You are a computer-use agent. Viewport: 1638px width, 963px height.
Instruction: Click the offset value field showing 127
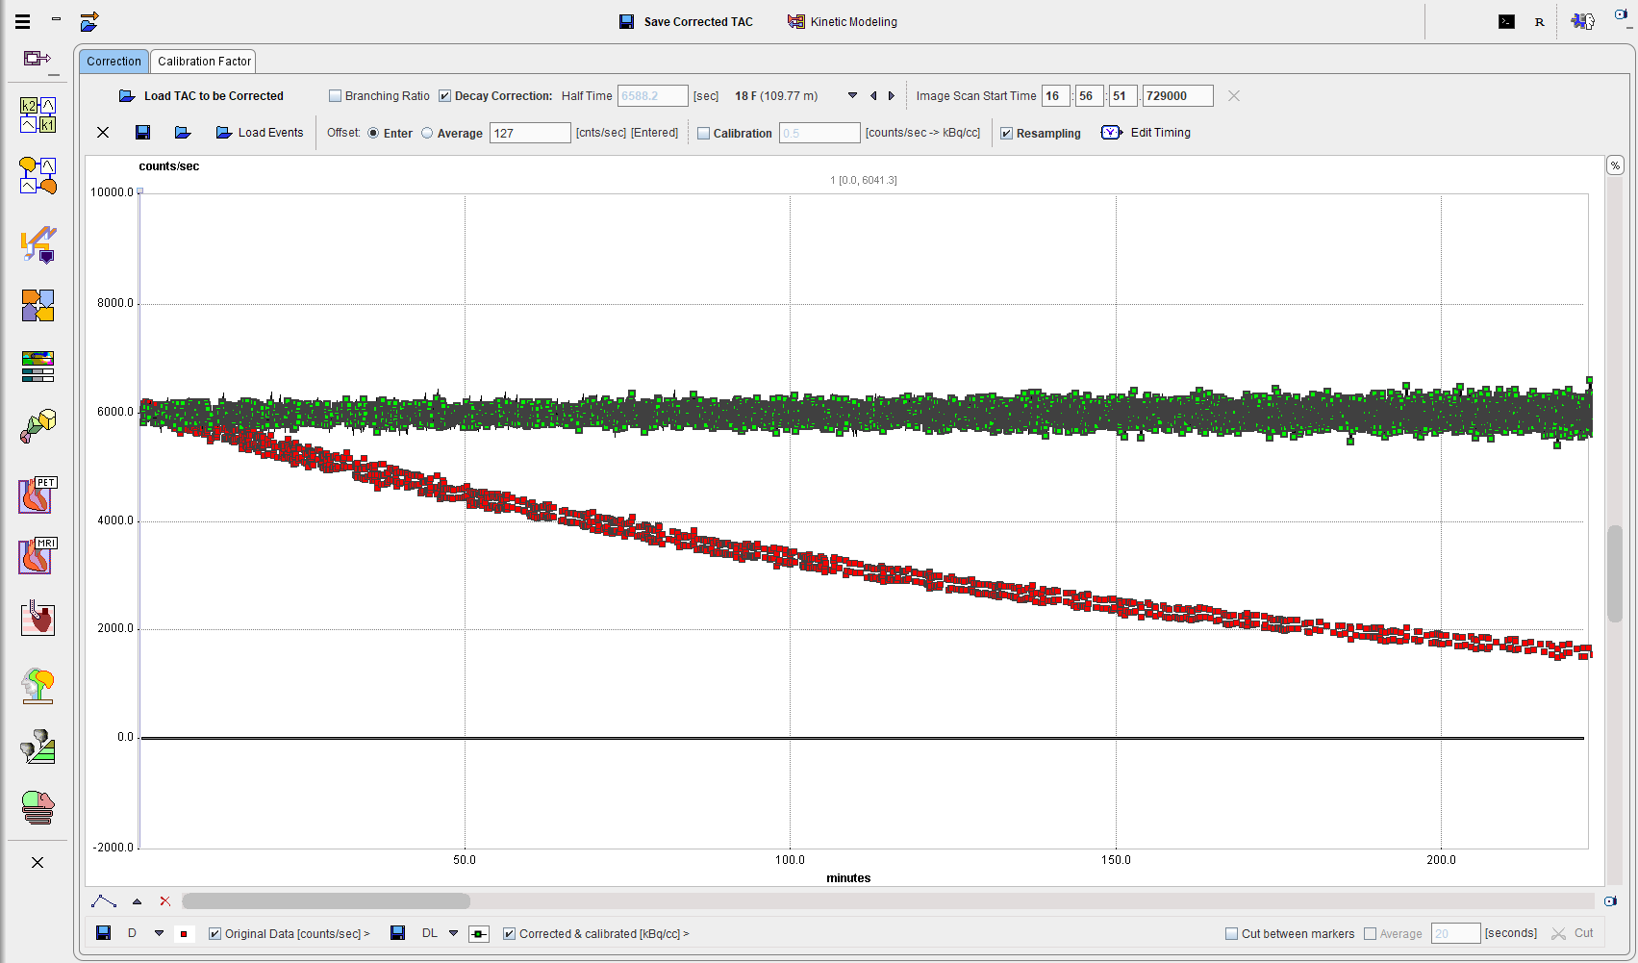(x=530, y=134)
